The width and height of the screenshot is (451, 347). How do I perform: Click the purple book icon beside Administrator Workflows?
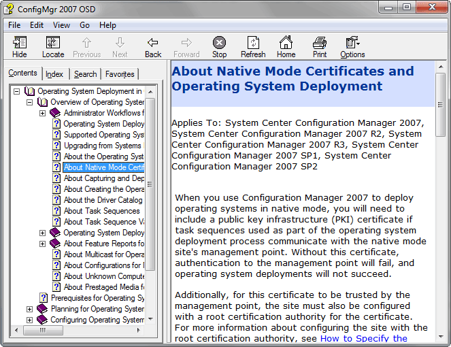click(x=55, y=113)
